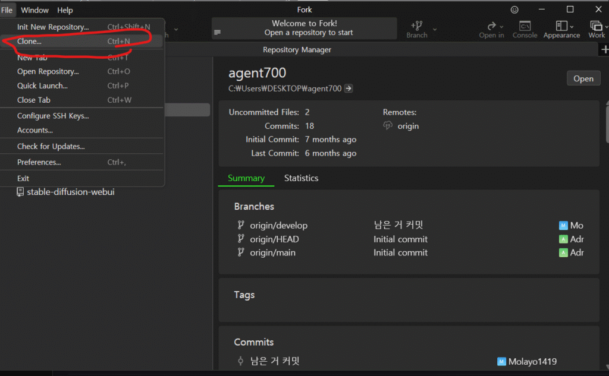Open the Window menu
Screen dimensions: 609x376
point(35,10)
